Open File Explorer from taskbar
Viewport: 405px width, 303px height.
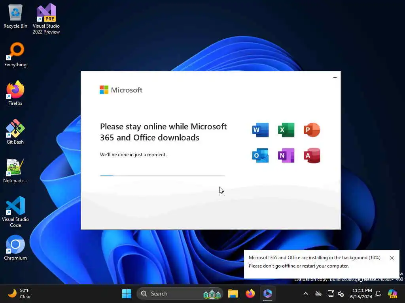tap(233, 294)
